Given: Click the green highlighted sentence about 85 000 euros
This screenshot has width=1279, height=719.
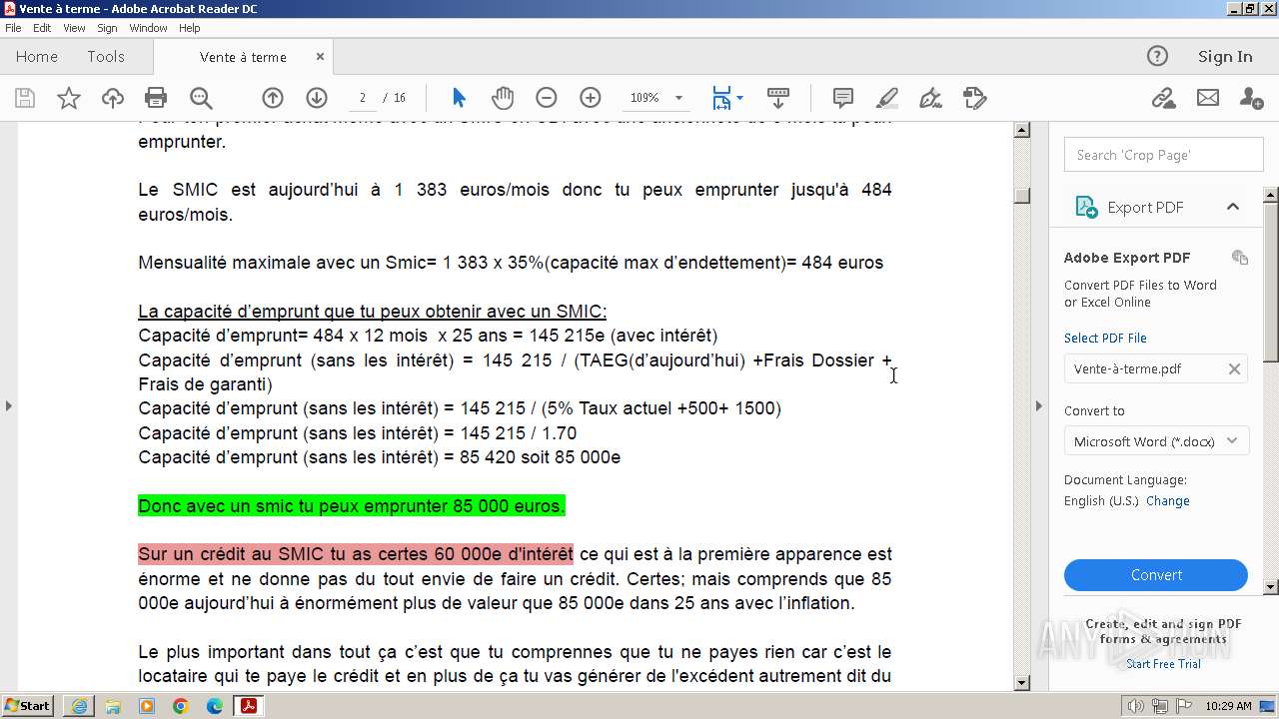Looking at the screenshot, I should click(x=352, y=506).
